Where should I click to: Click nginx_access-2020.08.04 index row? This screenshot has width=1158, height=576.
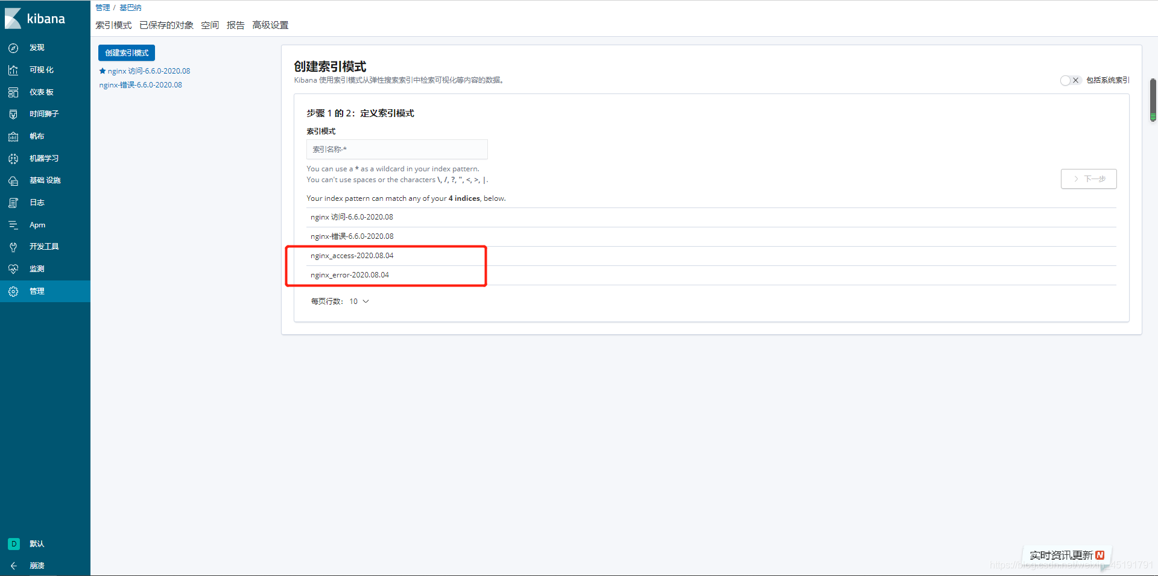(711, 256)
